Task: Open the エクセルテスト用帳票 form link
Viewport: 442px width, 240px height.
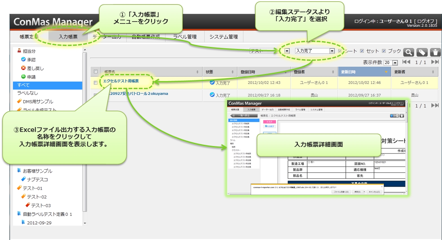Action: tap(121, 81)
